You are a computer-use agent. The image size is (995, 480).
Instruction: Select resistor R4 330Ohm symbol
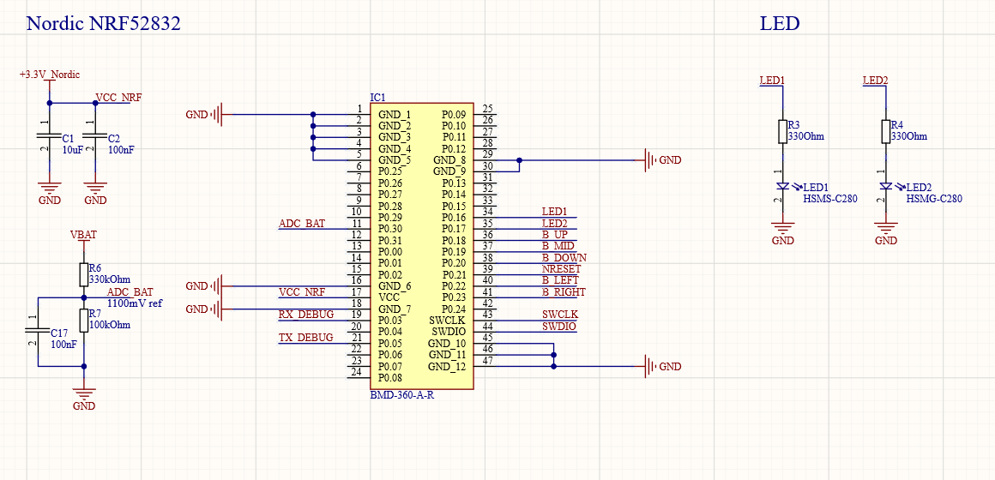[886, 132]
